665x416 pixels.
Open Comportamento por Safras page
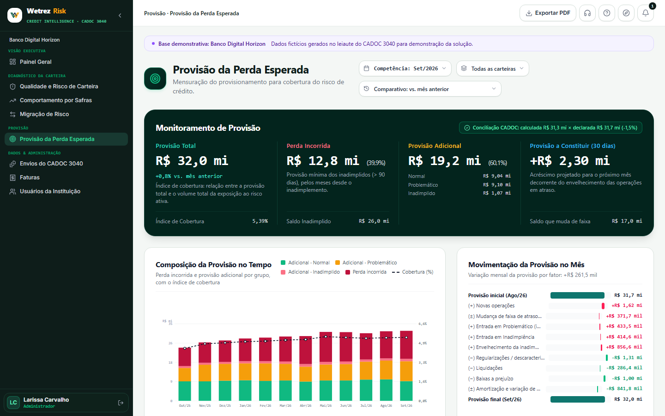point(66,100)
